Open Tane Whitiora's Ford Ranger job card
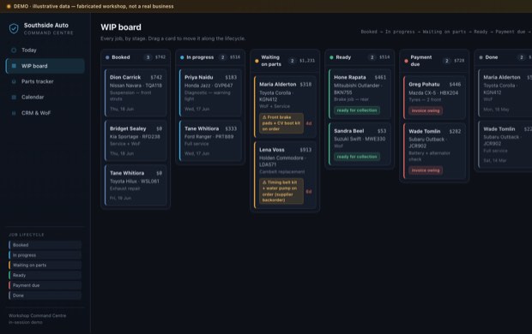 coord(210,140)
